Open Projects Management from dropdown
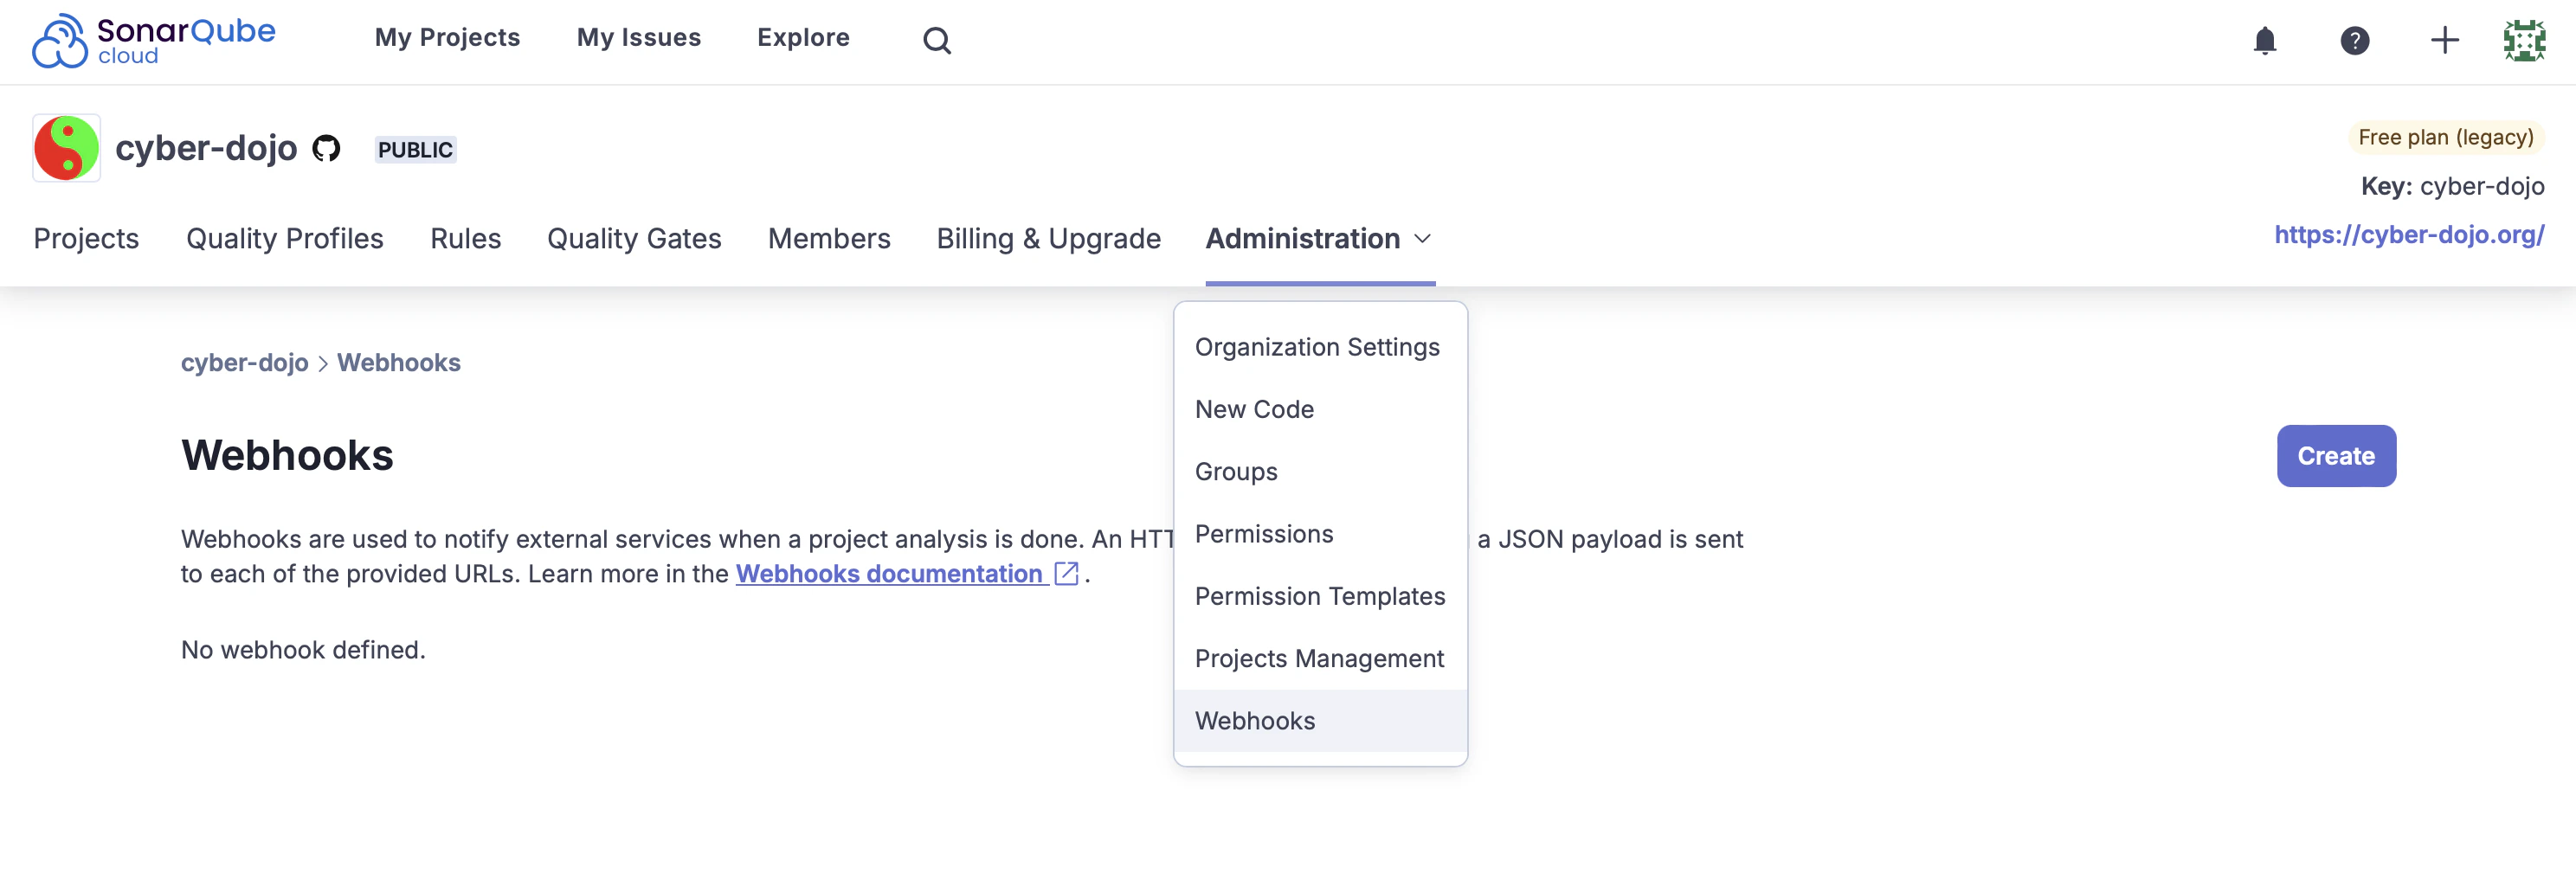Image resolution: width=2576 pixels, height=880 pixels. (1319, 659)
